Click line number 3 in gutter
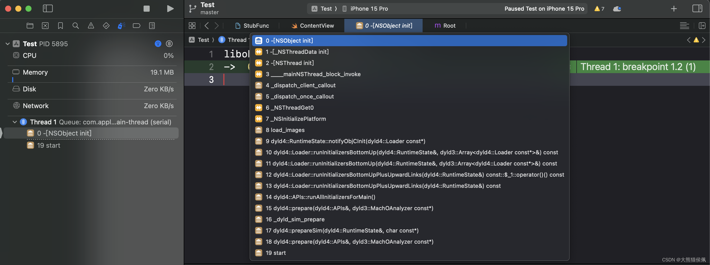The width and height of the screenshot is (710, 265). point(211,79)
